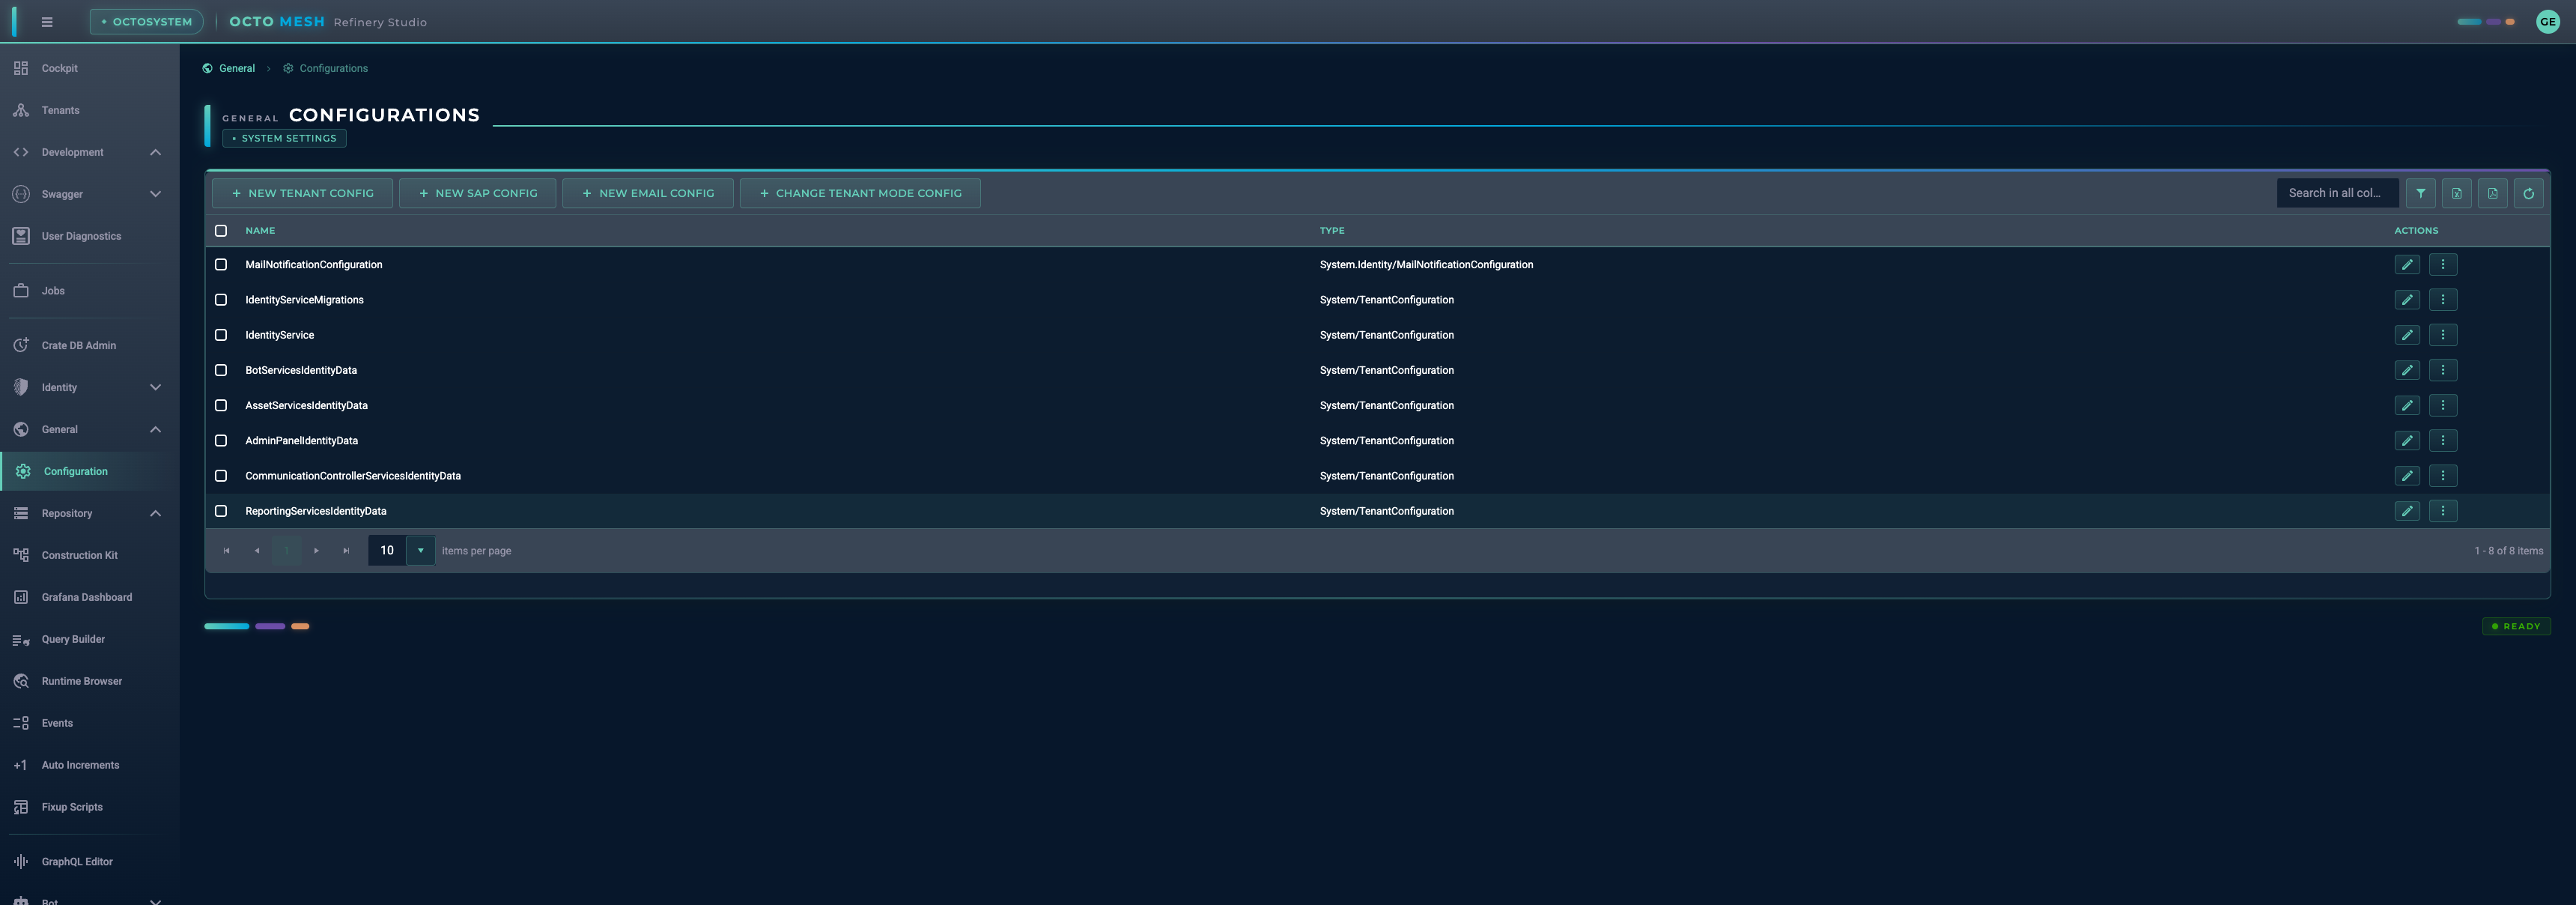Image resolution: width=2576 pixels, height=905 pixels.
Task: Go to next page arrow in pager
Action: pyautogui.click(x=316, y=551)
